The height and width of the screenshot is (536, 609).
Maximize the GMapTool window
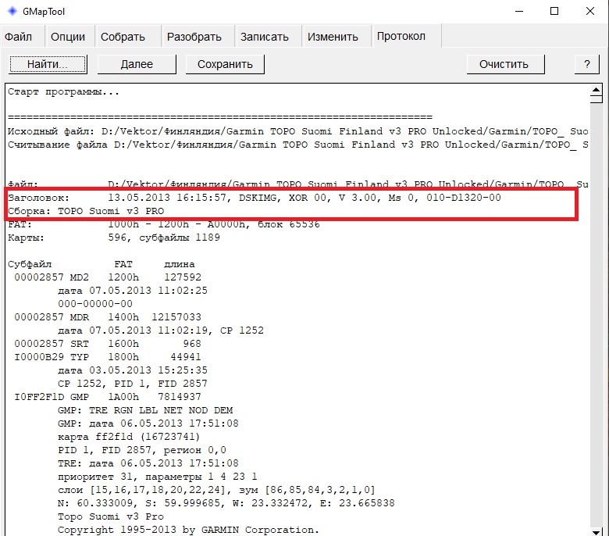(554, 12)
